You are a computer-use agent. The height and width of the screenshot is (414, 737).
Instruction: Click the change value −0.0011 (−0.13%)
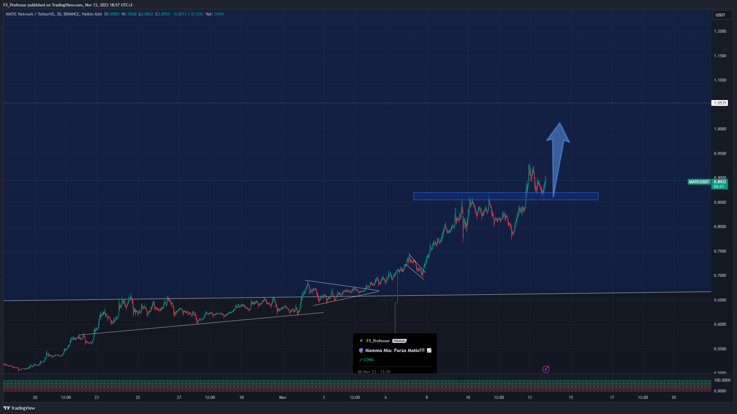pyautogui.click(x=188, y=14)
